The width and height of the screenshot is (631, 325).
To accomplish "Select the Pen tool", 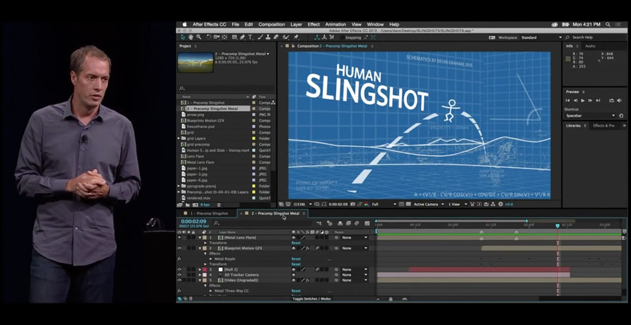I will [243, 37].
